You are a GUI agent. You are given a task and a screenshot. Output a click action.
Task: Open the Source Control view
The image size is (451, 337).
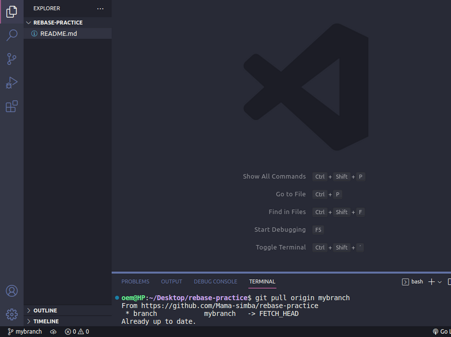[x=11, y=59]
